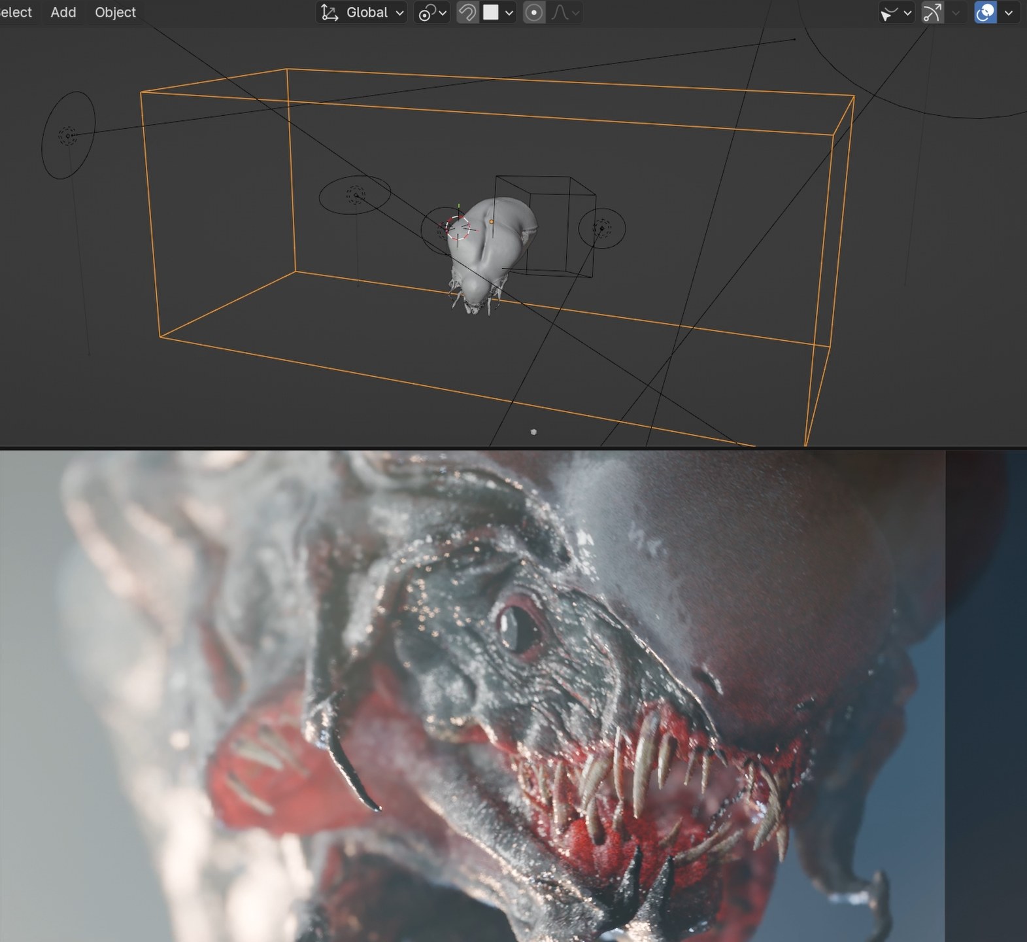Select the light on far left of viewport

[67, 135]
